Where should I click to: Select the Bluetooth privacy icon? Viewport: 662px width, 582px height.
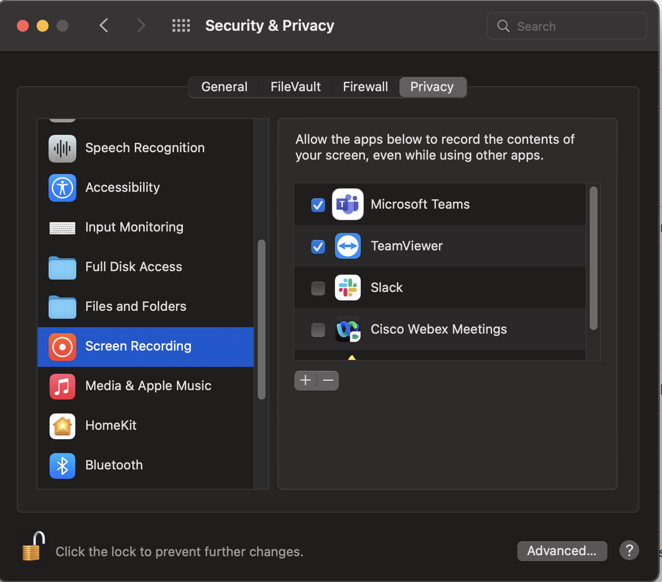click(62, 466)
